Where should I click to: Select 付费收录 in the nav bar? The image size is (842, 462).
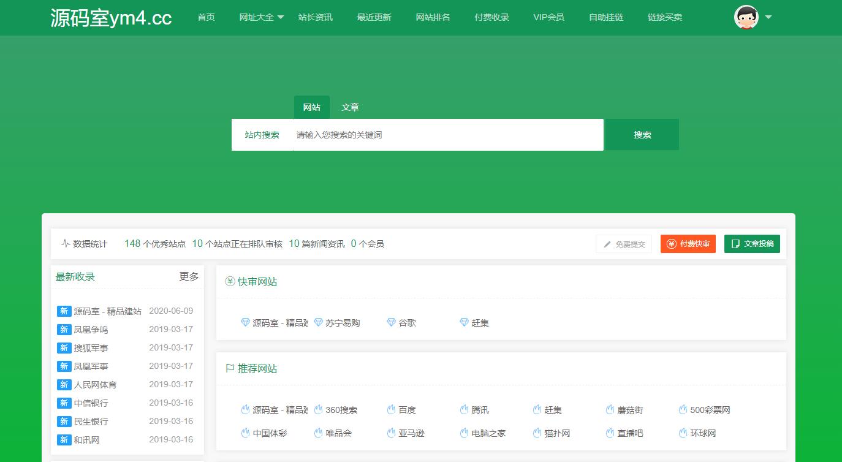coord(491,17)
